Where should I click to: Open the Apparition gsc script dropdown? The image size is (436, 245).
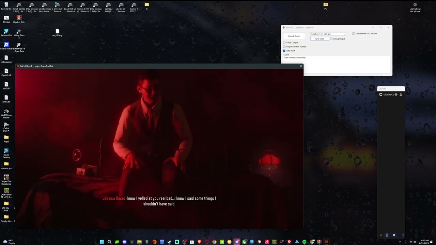pyautogui.click(x=328, y=34)
